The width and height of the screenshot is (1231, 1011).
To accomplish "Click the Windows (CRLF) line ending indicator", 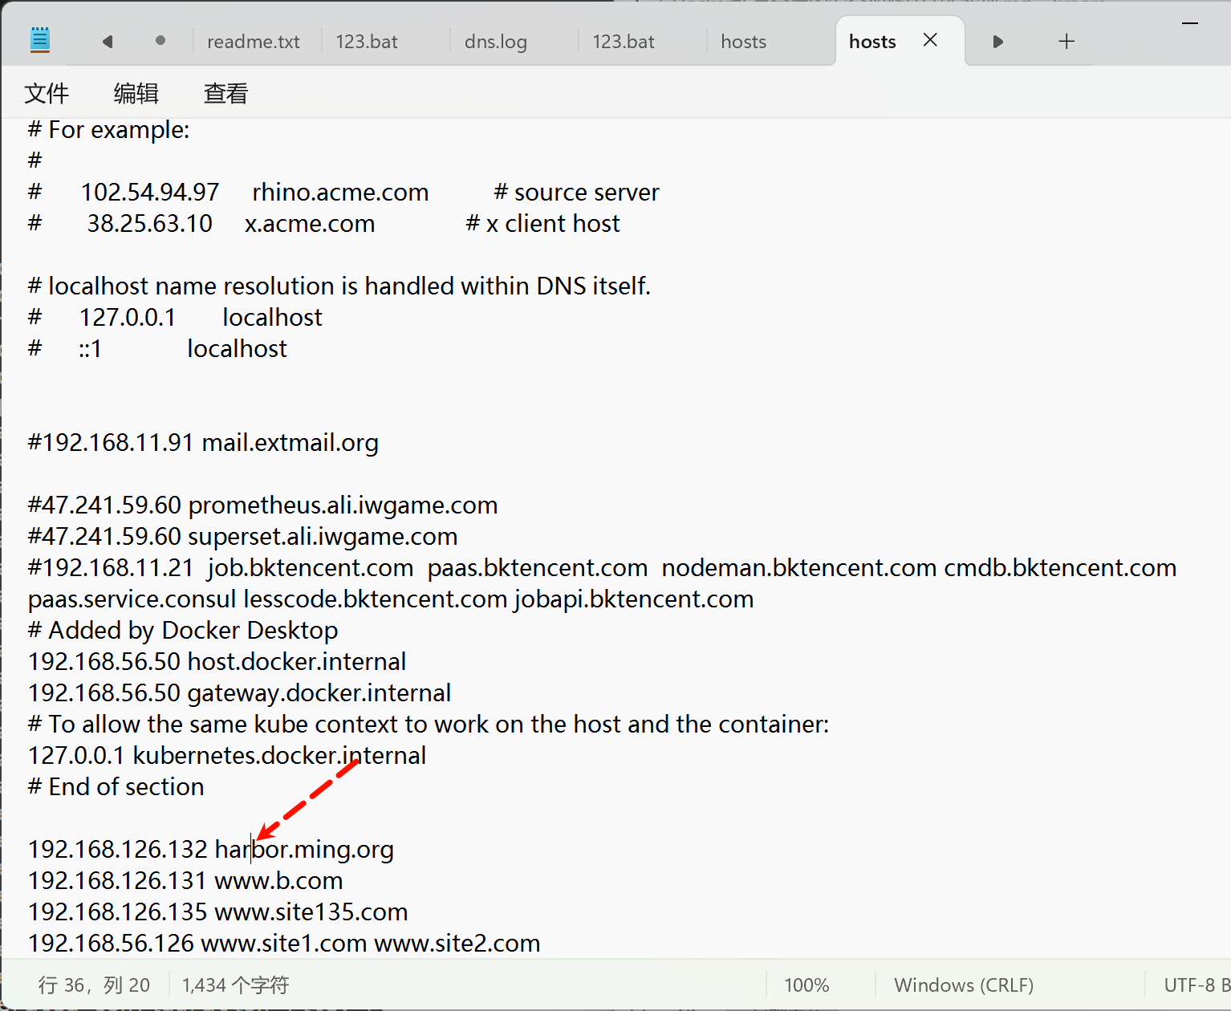I will [x=964, y=985].
